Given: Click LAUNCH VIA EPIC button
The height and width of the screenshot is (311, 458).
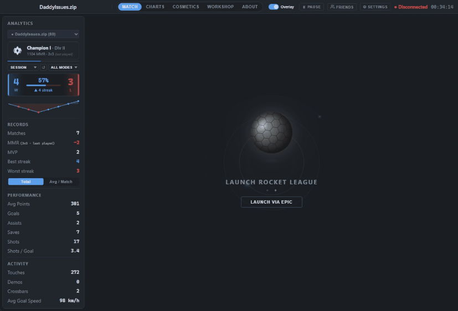Looking at the screenshot, I should coord(271,202).
